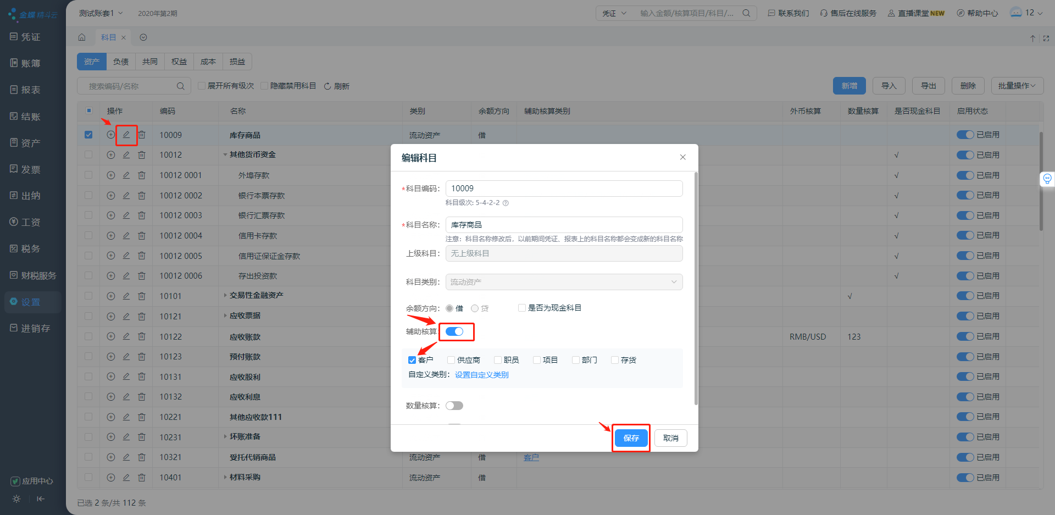Check the 存货 checkbox

click(615, 360)
